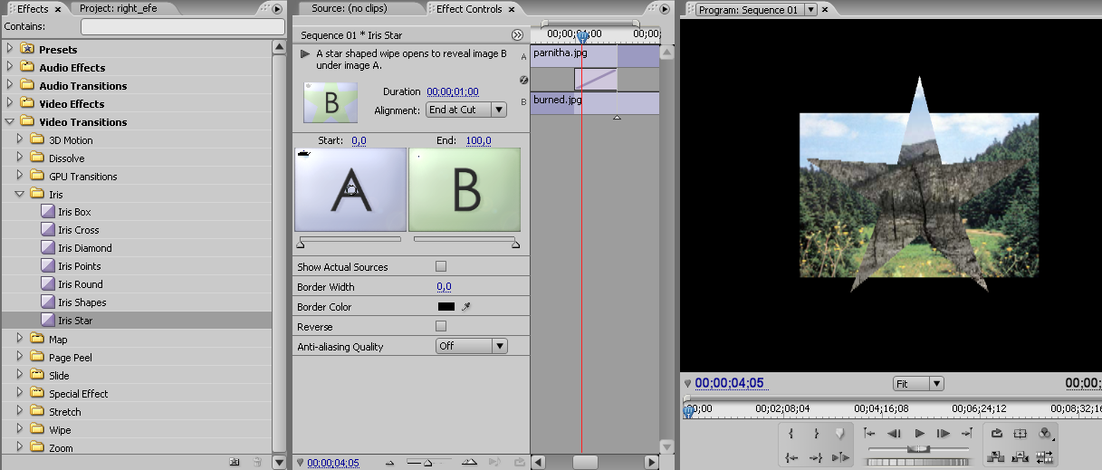The height and width of the screenshot is (470, 1102).
Task: Click the Border Width value 0,0
Action: [444, 286]
